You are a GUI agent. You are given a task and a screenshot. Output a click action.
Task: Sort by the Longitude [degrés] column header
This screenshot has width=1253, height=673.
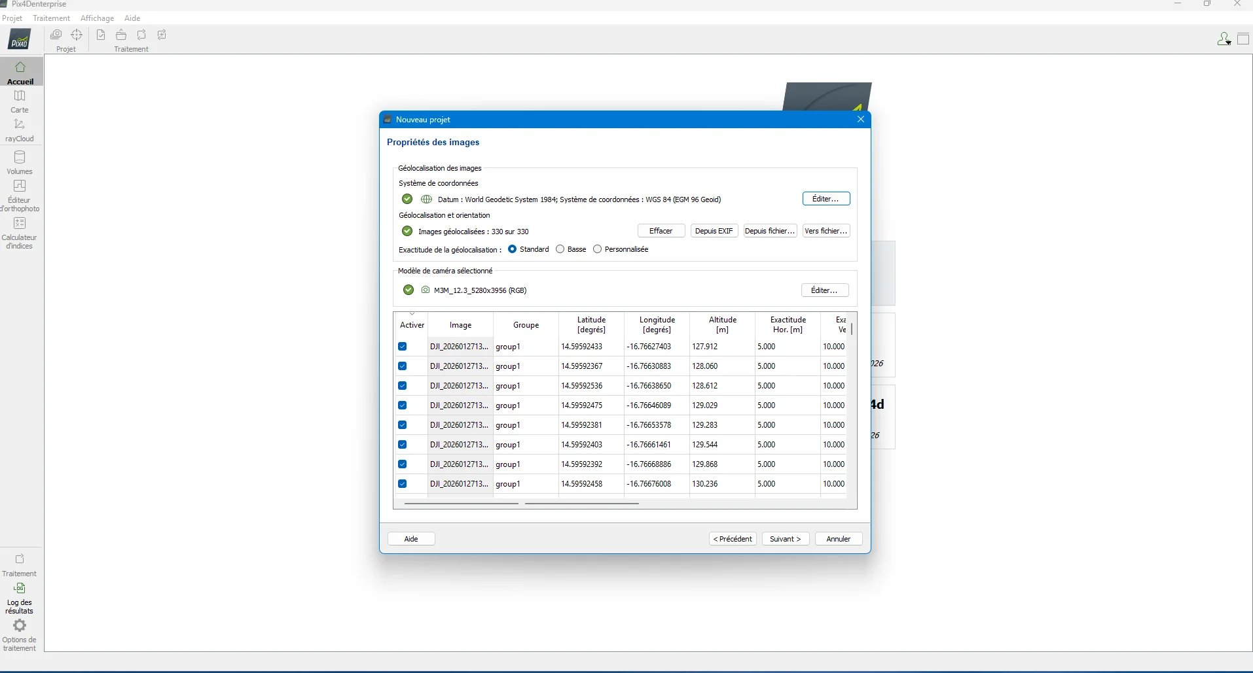[x=657, y=325]
